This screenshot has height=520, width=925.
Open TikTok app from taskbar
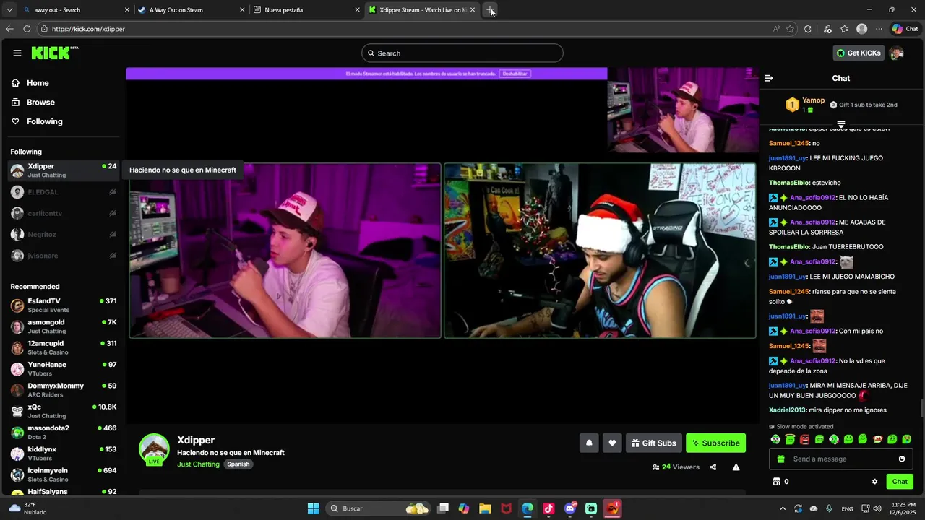[548, 508]
